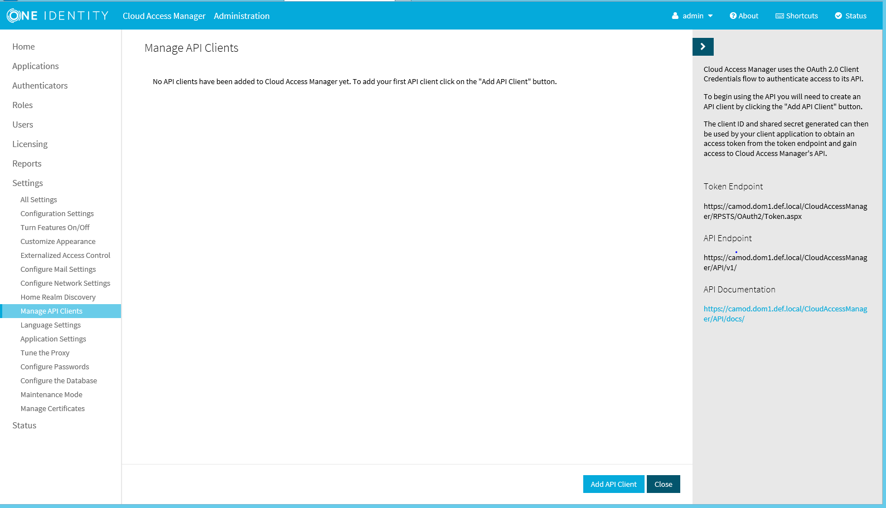Click the OAuth 2.0 Client Credentials paragraph
Screen dimensions: 886x508
pyautogui.click(x=783, y=74)
